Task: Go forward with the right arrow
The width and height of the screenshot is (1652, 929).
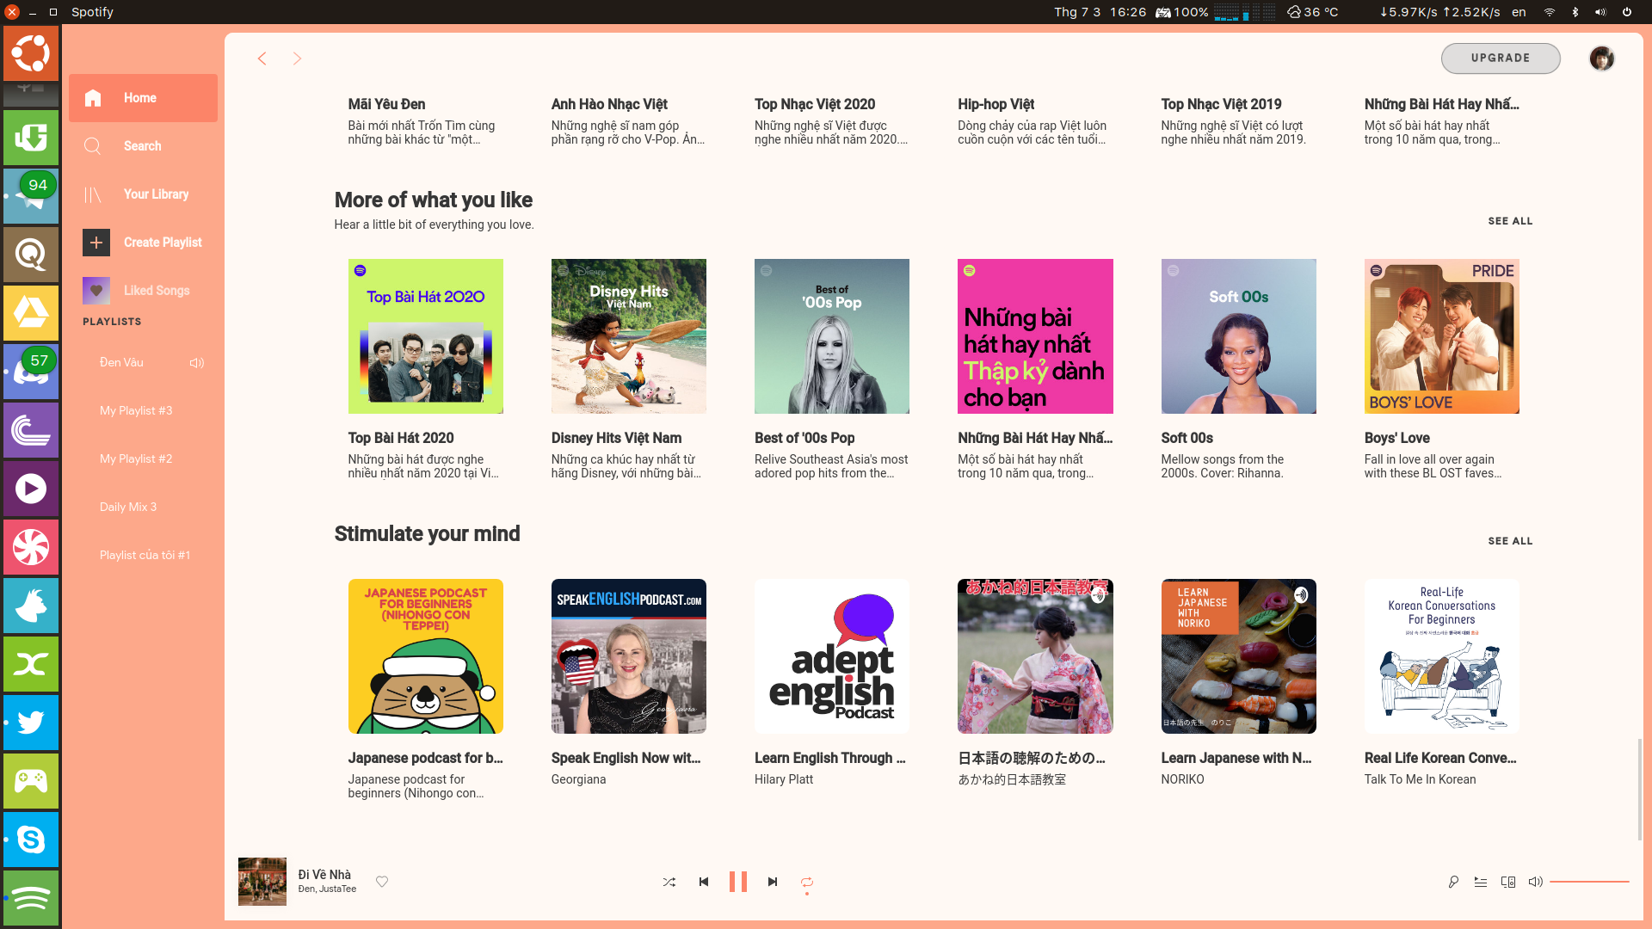Action: coord(297,58)
